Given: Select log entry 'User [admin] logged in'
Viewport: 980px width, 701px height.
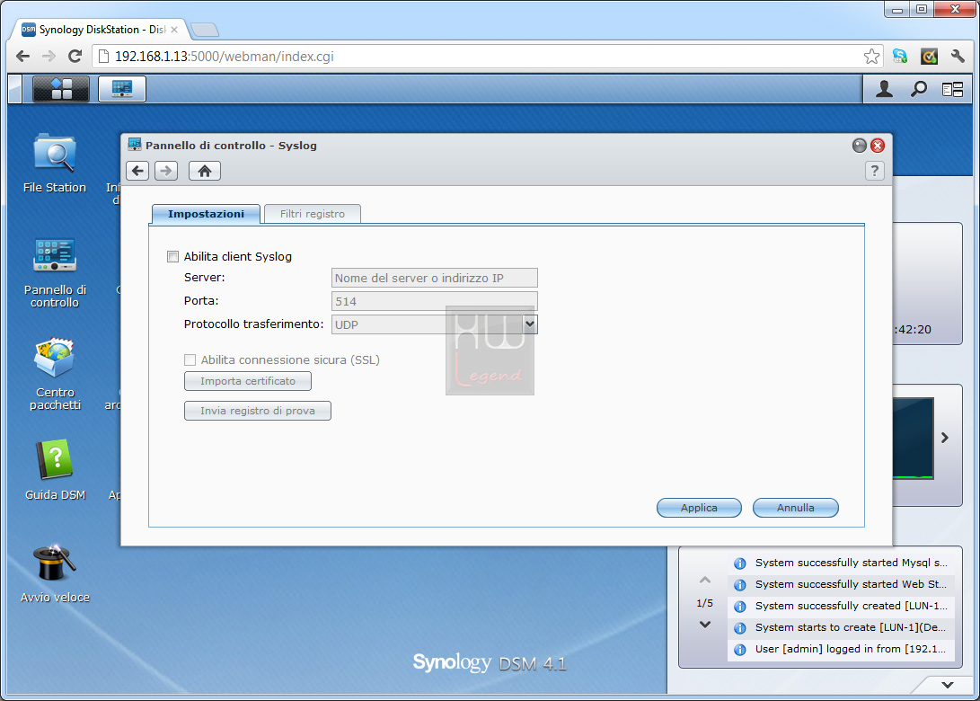Looking at the screenshot, I should (x=842, y=649).
